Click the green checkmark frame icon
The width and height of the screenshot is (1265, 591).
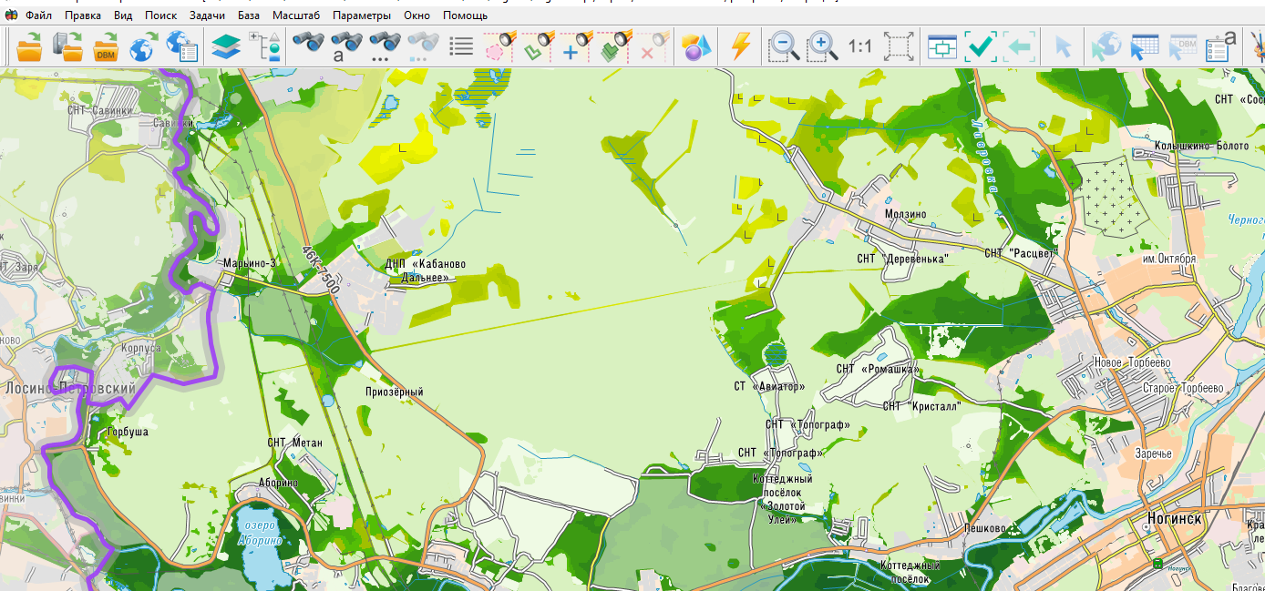981,46
